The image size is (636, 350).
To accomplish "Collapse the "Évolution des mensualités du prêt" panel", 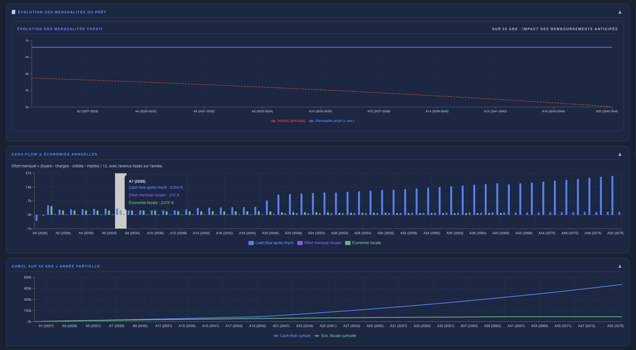I will point(620,12).
